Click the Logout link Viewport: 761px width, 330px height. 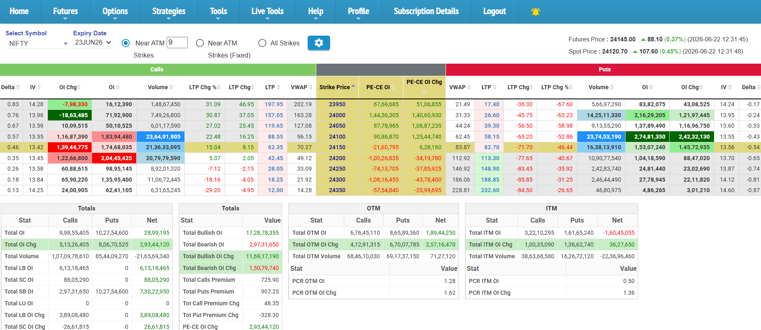click(x=494, y=11)
